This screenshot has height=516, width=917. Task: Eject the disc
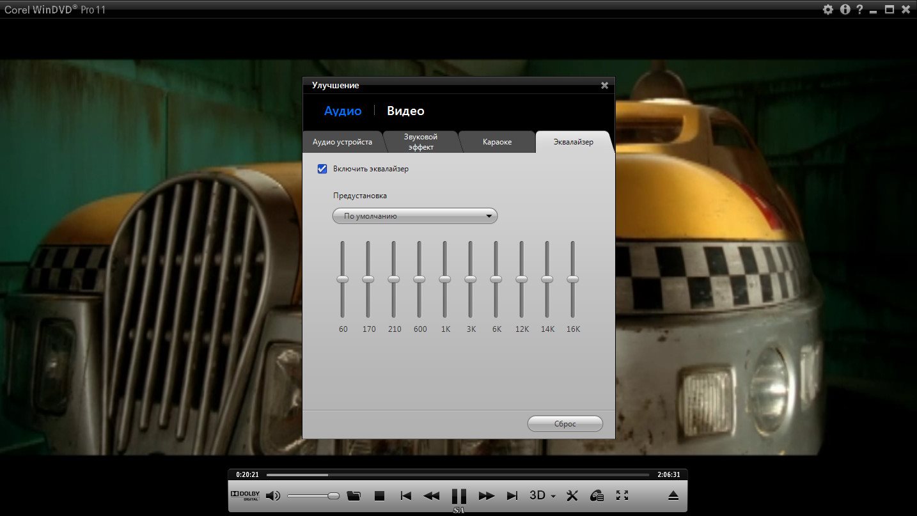click(x=673, y=496)
